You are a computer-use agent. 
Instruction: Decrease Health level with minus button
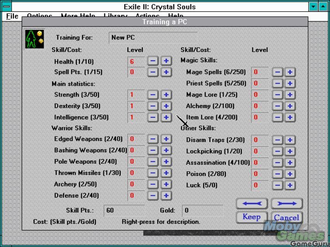pos(153,61)
